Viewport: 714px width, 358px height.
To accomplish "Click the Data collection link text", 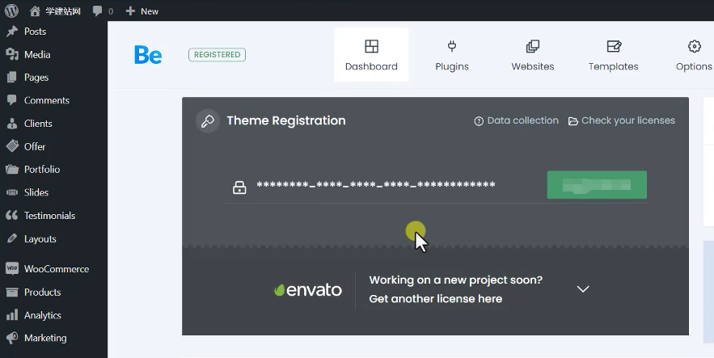I will [522, 120].
